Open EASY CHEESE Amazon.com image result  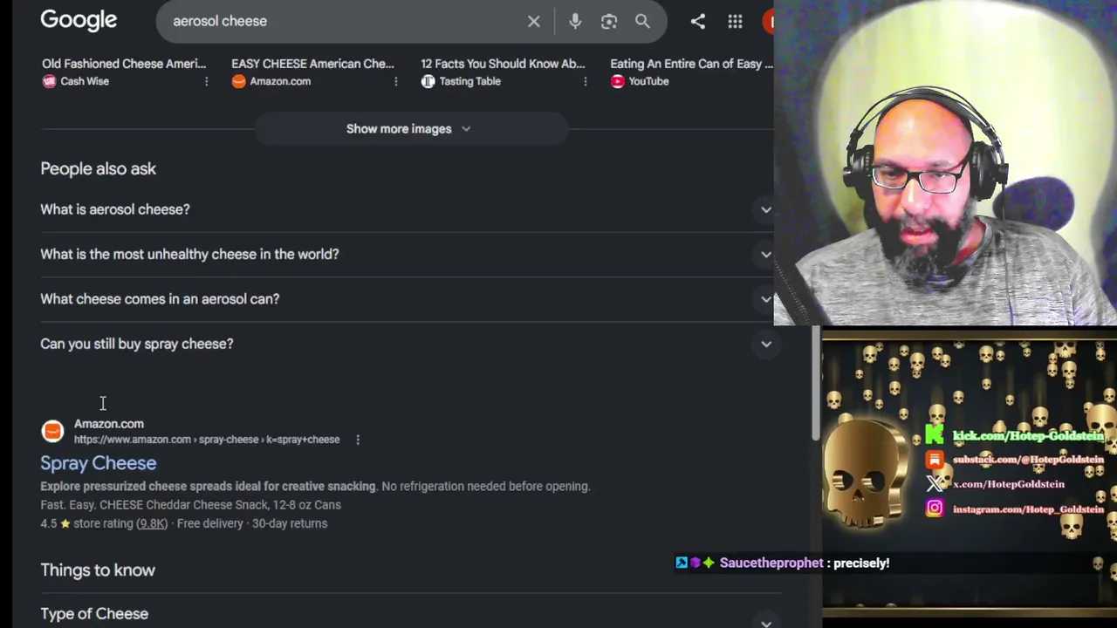(x=312, y=64)
